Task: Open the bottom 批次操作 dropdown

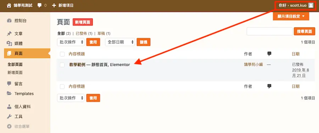Action: [x=71, y=98]
